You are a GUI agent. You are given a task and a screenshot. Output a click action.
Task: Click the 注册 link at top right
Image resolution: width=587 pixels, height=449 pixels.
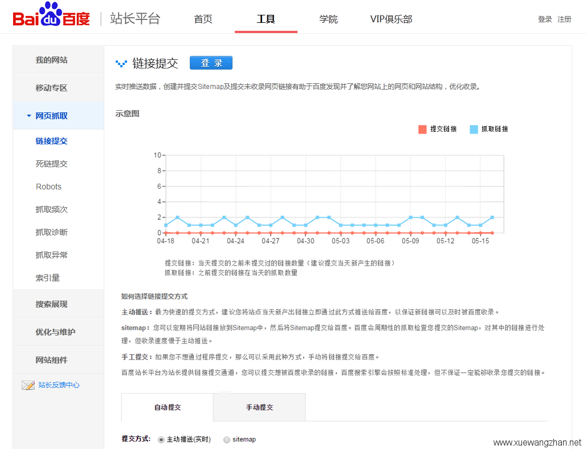564,19
